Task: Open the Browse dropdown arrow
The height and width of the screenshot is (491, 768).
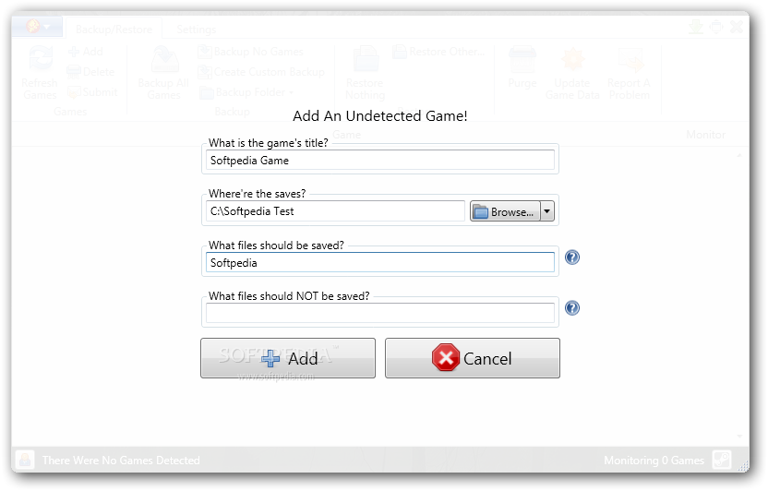Action: click(547, 211)
